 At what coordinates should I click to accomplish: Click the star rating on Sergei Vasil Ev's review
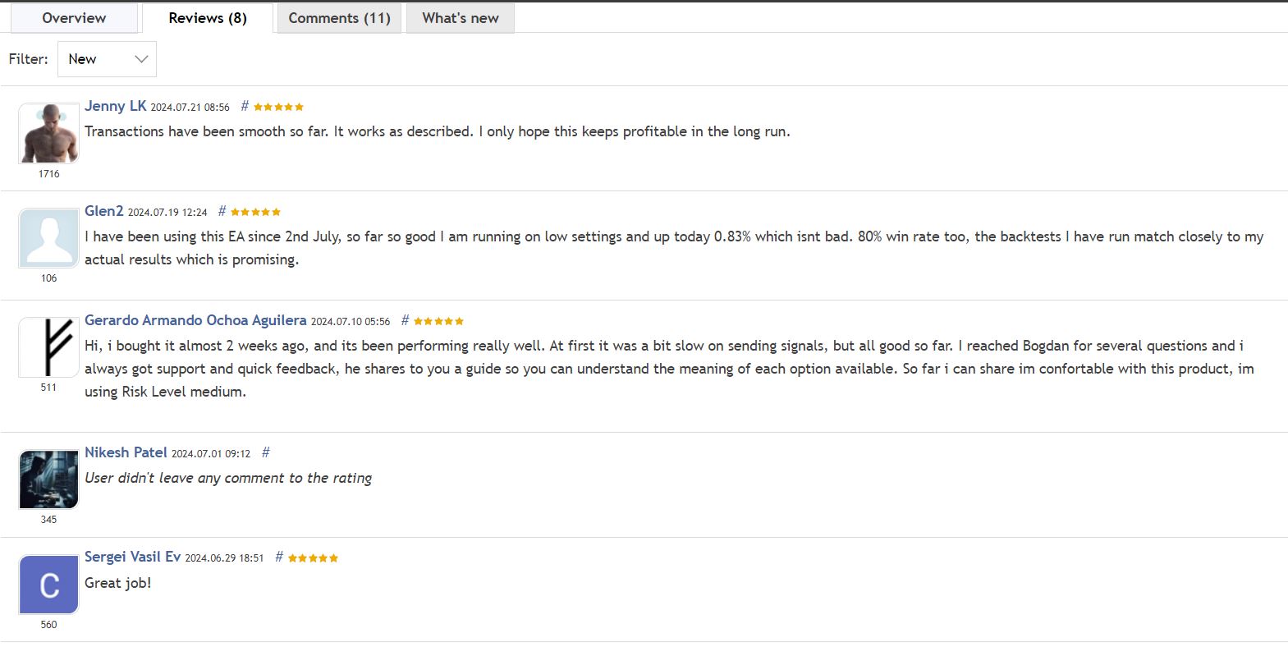pyautogui.click(x=312, y=557)
